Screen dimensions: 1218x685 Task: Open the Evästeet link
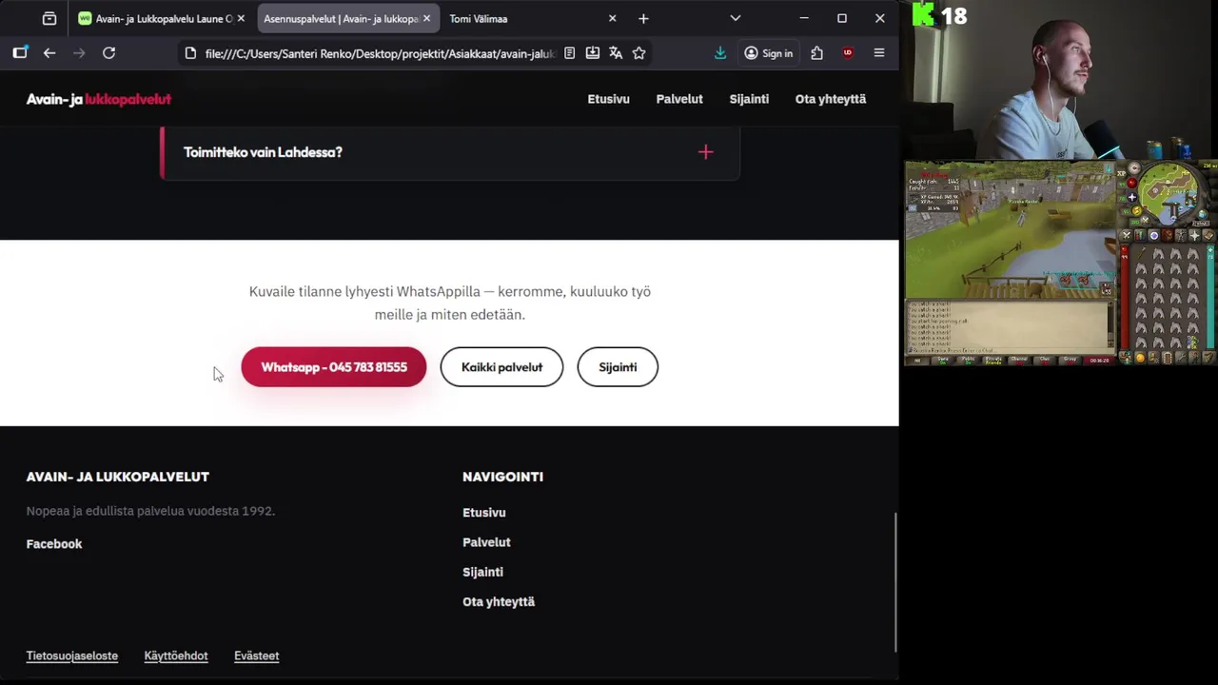[257, 656]
